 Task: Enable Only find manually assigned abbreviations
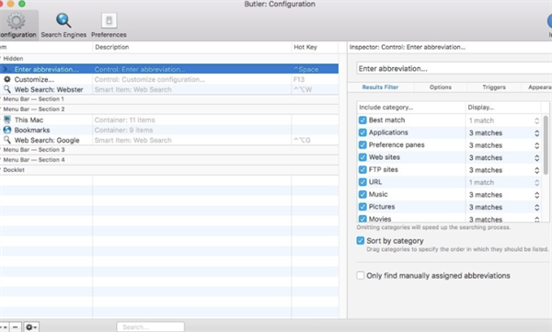click(x=360, y=275)
